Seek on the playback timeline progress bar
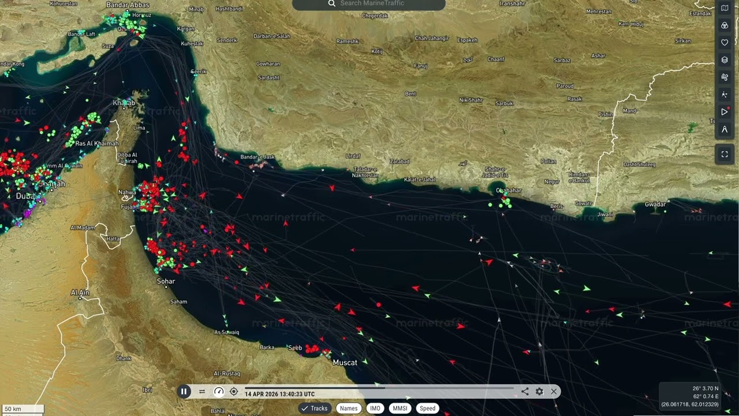This screenshot has width=739, height=416. [x=379, y=388]
